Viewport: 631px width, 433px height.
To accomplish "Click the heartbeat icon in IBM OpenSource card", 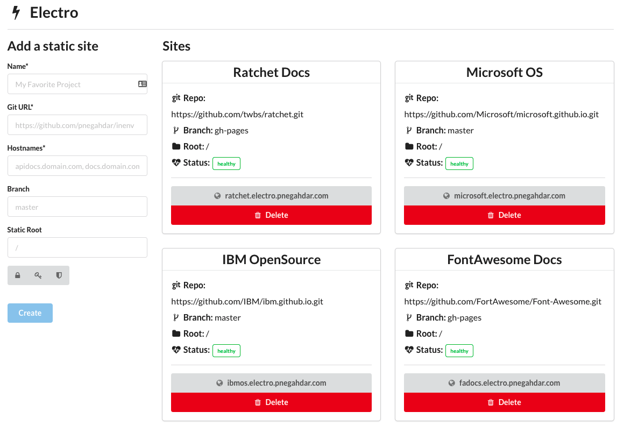I will point(176,350).
